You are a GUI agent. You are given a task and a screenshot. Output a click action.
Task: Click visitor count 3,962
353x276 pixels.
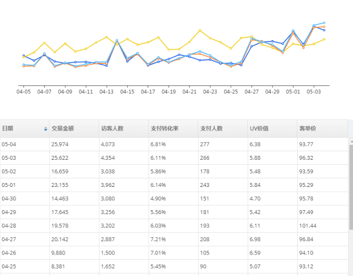(108, 185)
